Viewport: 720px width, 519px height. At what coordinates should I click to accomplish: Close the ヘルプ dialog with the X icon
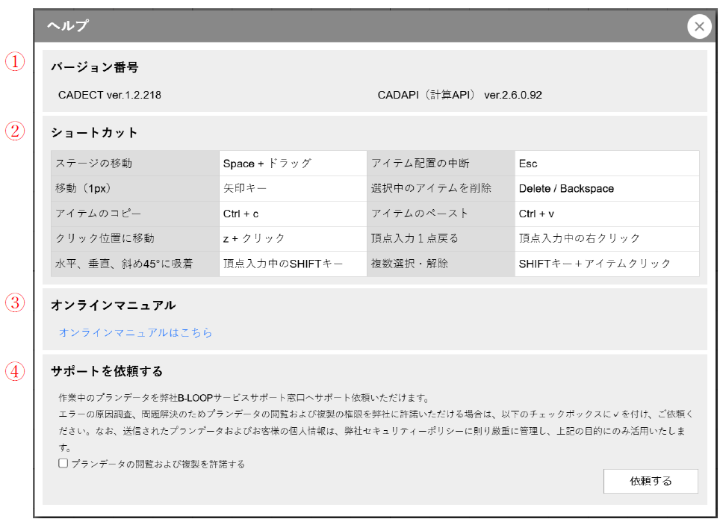pyautogui.click(x=698, y=27)
